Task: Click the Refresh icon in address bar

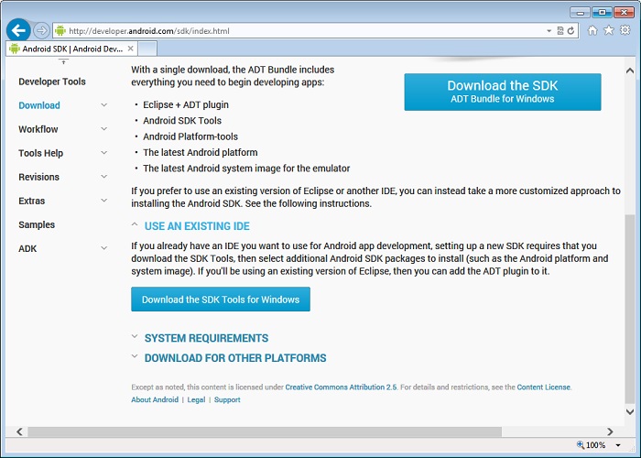Action: pyautogui.click(x=570, y=30)
